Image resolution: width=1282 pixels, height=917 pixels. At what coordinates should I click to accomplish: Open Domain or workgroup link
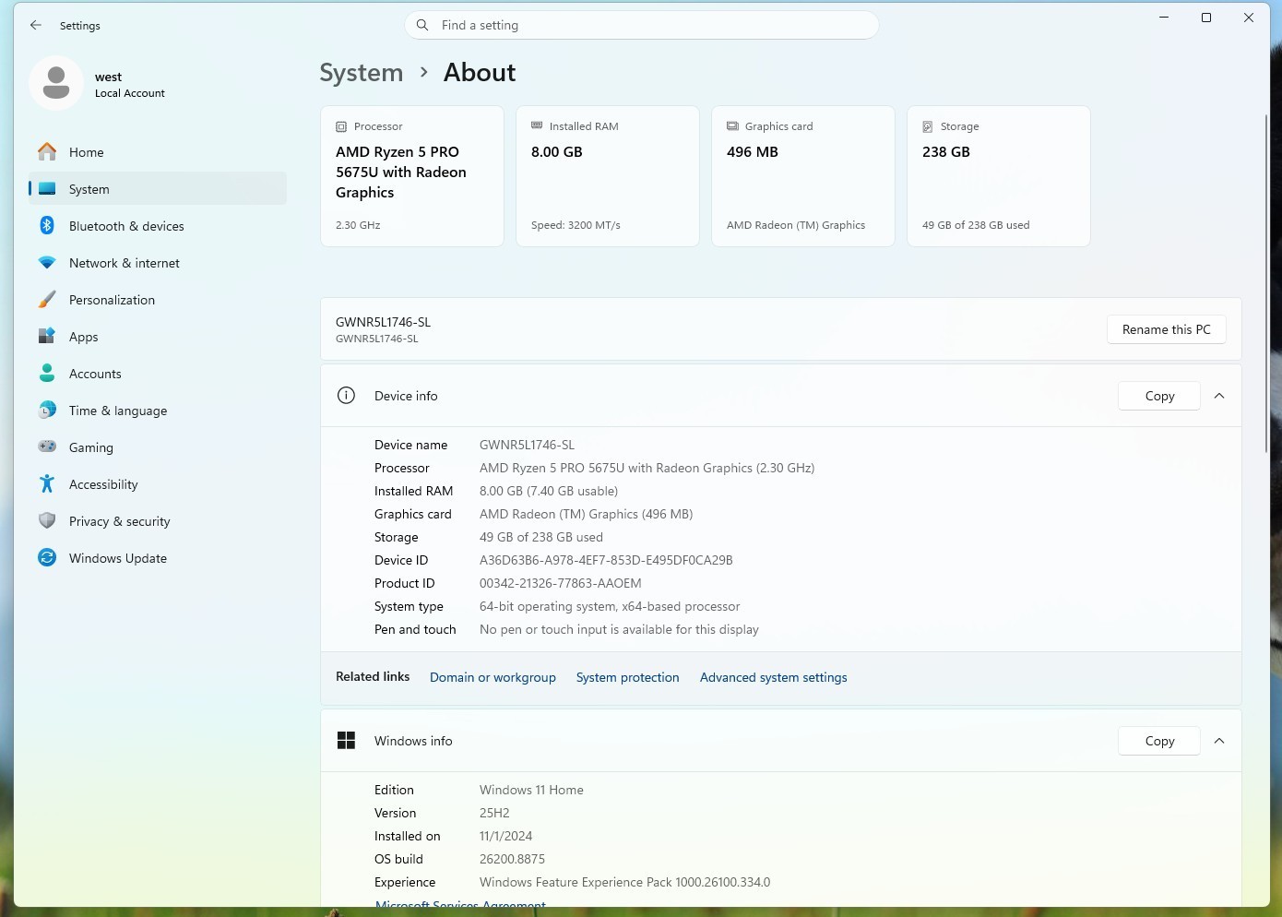click(493, 677)
